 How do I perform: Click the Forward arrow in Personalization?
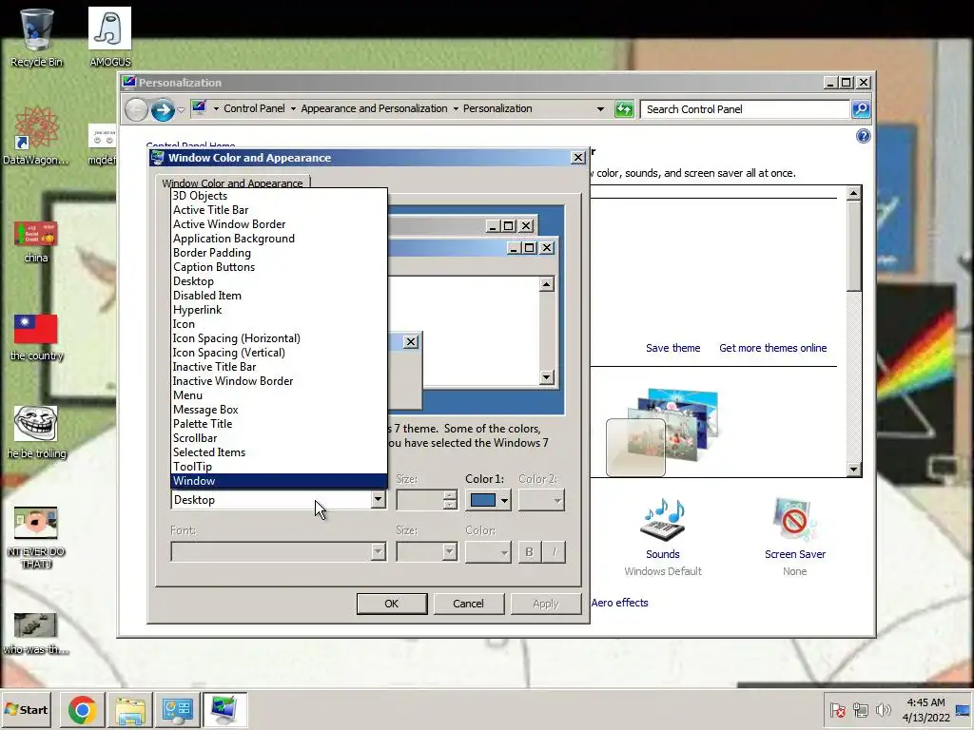163,110
